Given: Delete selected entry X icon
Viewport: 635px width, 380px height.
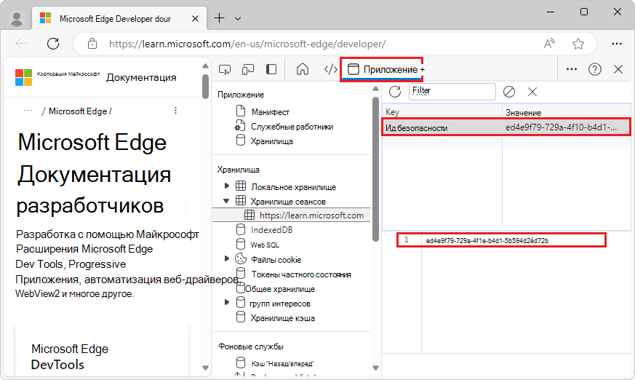Looking at the screenshot, I should tap(532, 92).
